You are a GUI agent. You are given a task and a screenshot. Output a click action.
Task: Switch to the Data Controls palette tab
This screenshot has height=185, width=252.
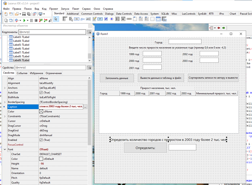[x=124, y=14]
